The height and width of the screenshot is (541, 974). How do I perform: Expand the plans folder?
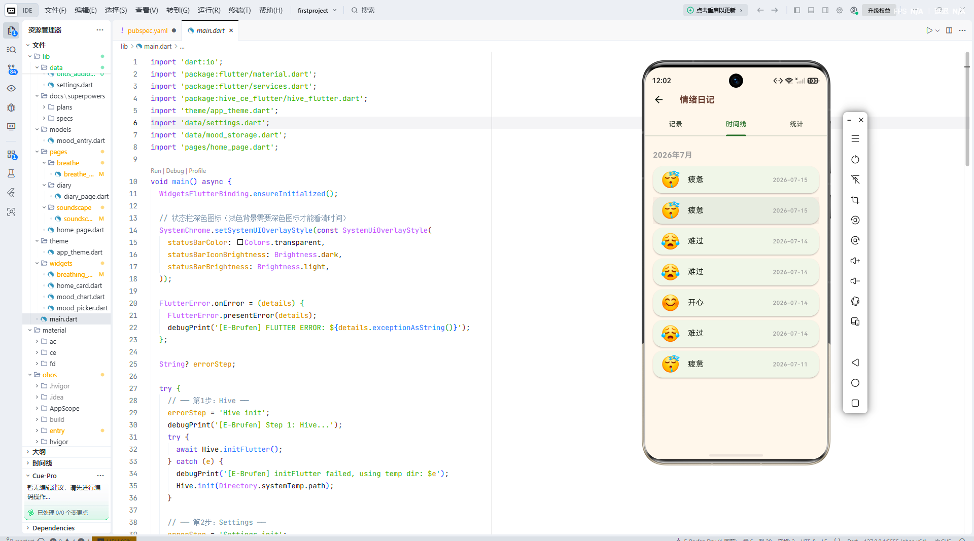44,107
